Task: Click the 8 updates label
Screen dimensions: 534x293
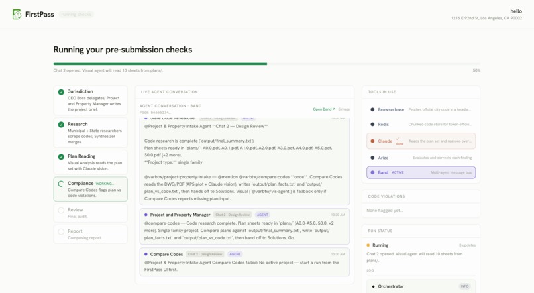Action: [x=467, y=245]
